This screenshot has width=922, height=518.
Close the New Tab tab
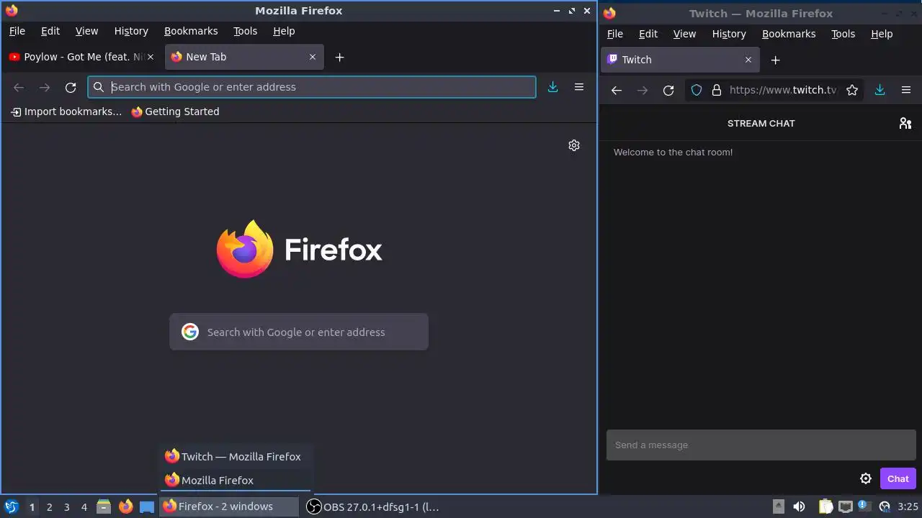(x=313, y=57)
